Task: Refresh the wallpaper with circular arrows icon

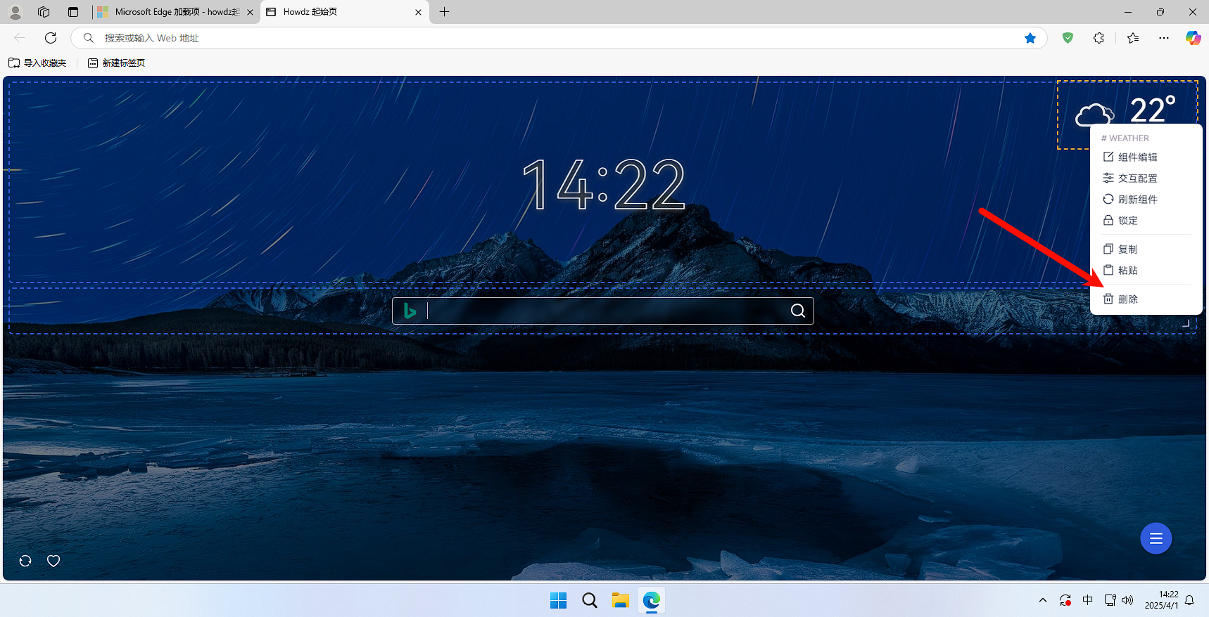Action: coord(25,561)
